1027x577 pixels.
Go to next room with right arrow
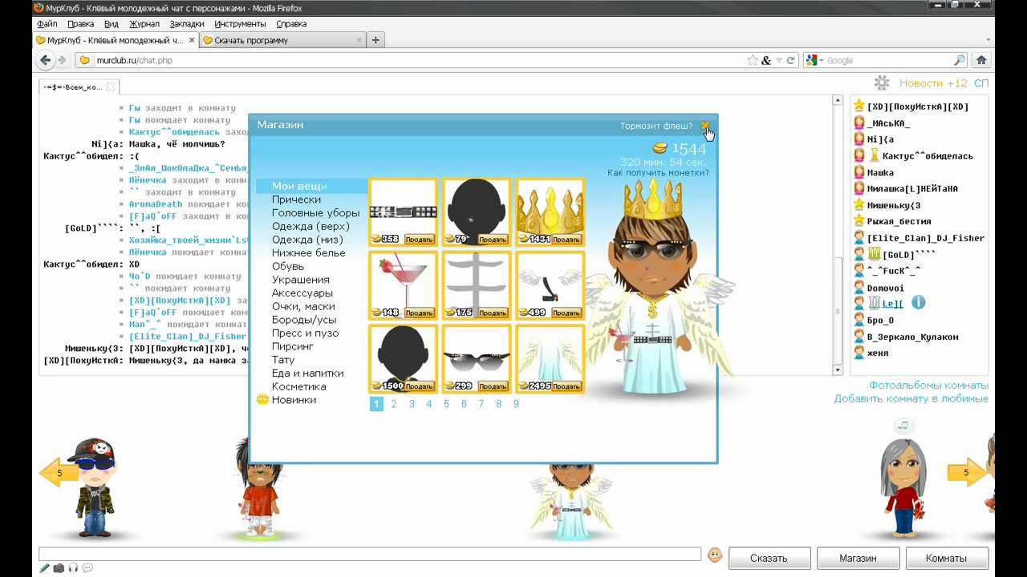(967, 473)
